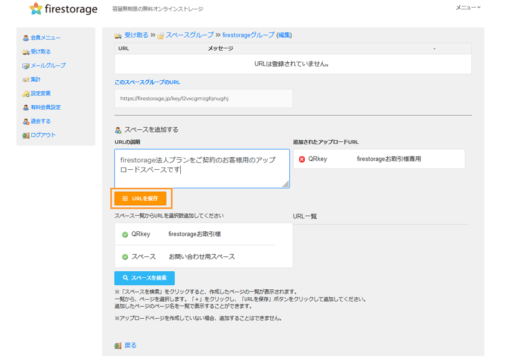This screenshot has height=364, width=510.
Task: Click the 戻る link
Action: click(131, 345)
